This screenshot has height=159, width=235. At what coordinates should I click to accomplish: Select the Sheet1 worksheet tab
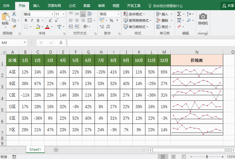35,150
